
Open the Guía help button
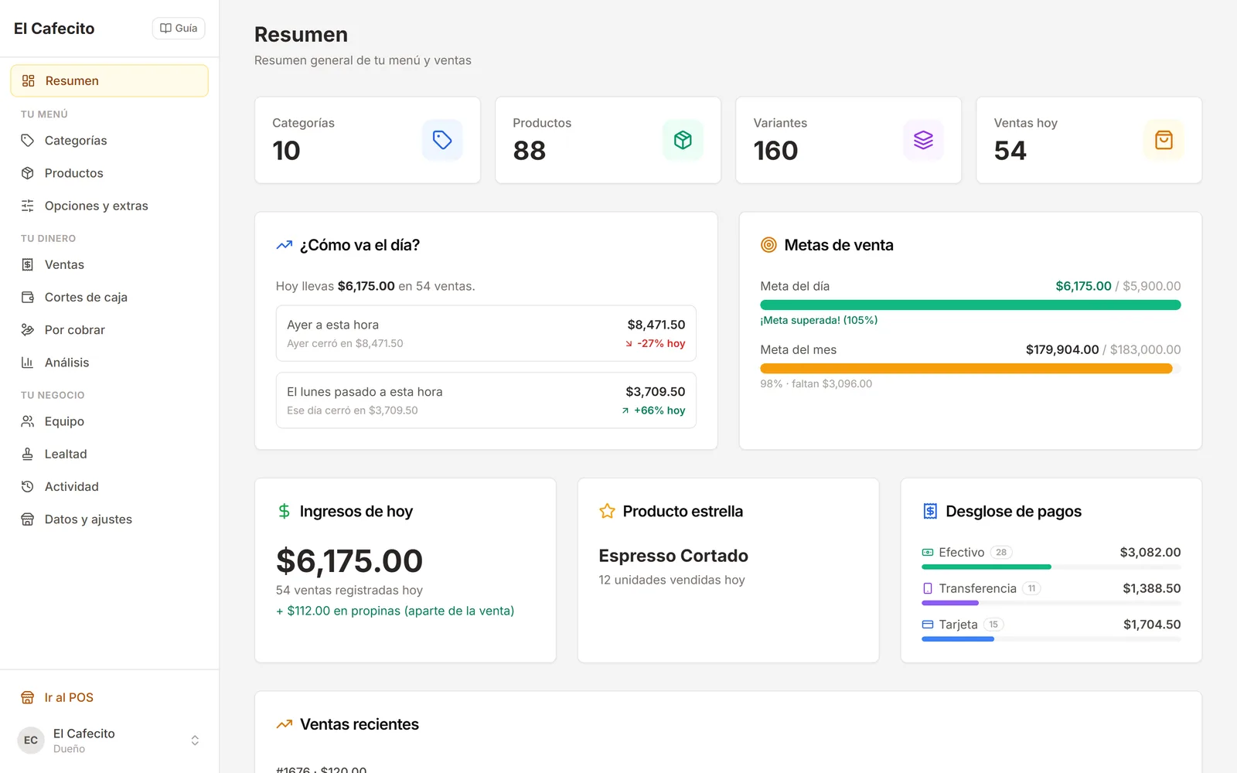click(x=179, y=28)
